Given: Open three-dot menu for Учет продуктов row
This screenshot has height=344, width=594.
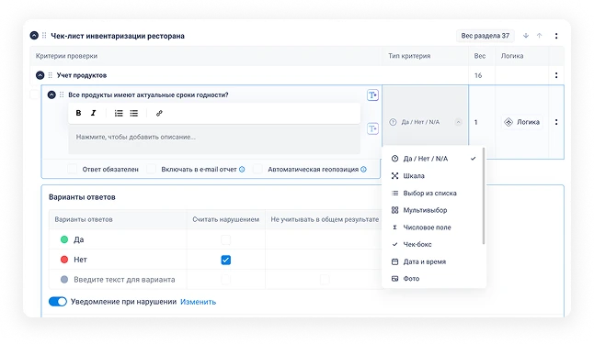Looking at the screenshot, I should pos(556,75).
